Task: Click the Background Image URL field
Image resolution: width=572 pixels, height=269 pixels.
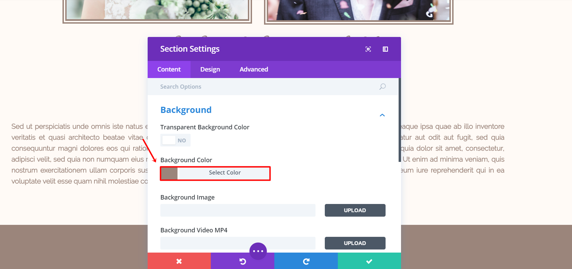Action: point(238,210)
